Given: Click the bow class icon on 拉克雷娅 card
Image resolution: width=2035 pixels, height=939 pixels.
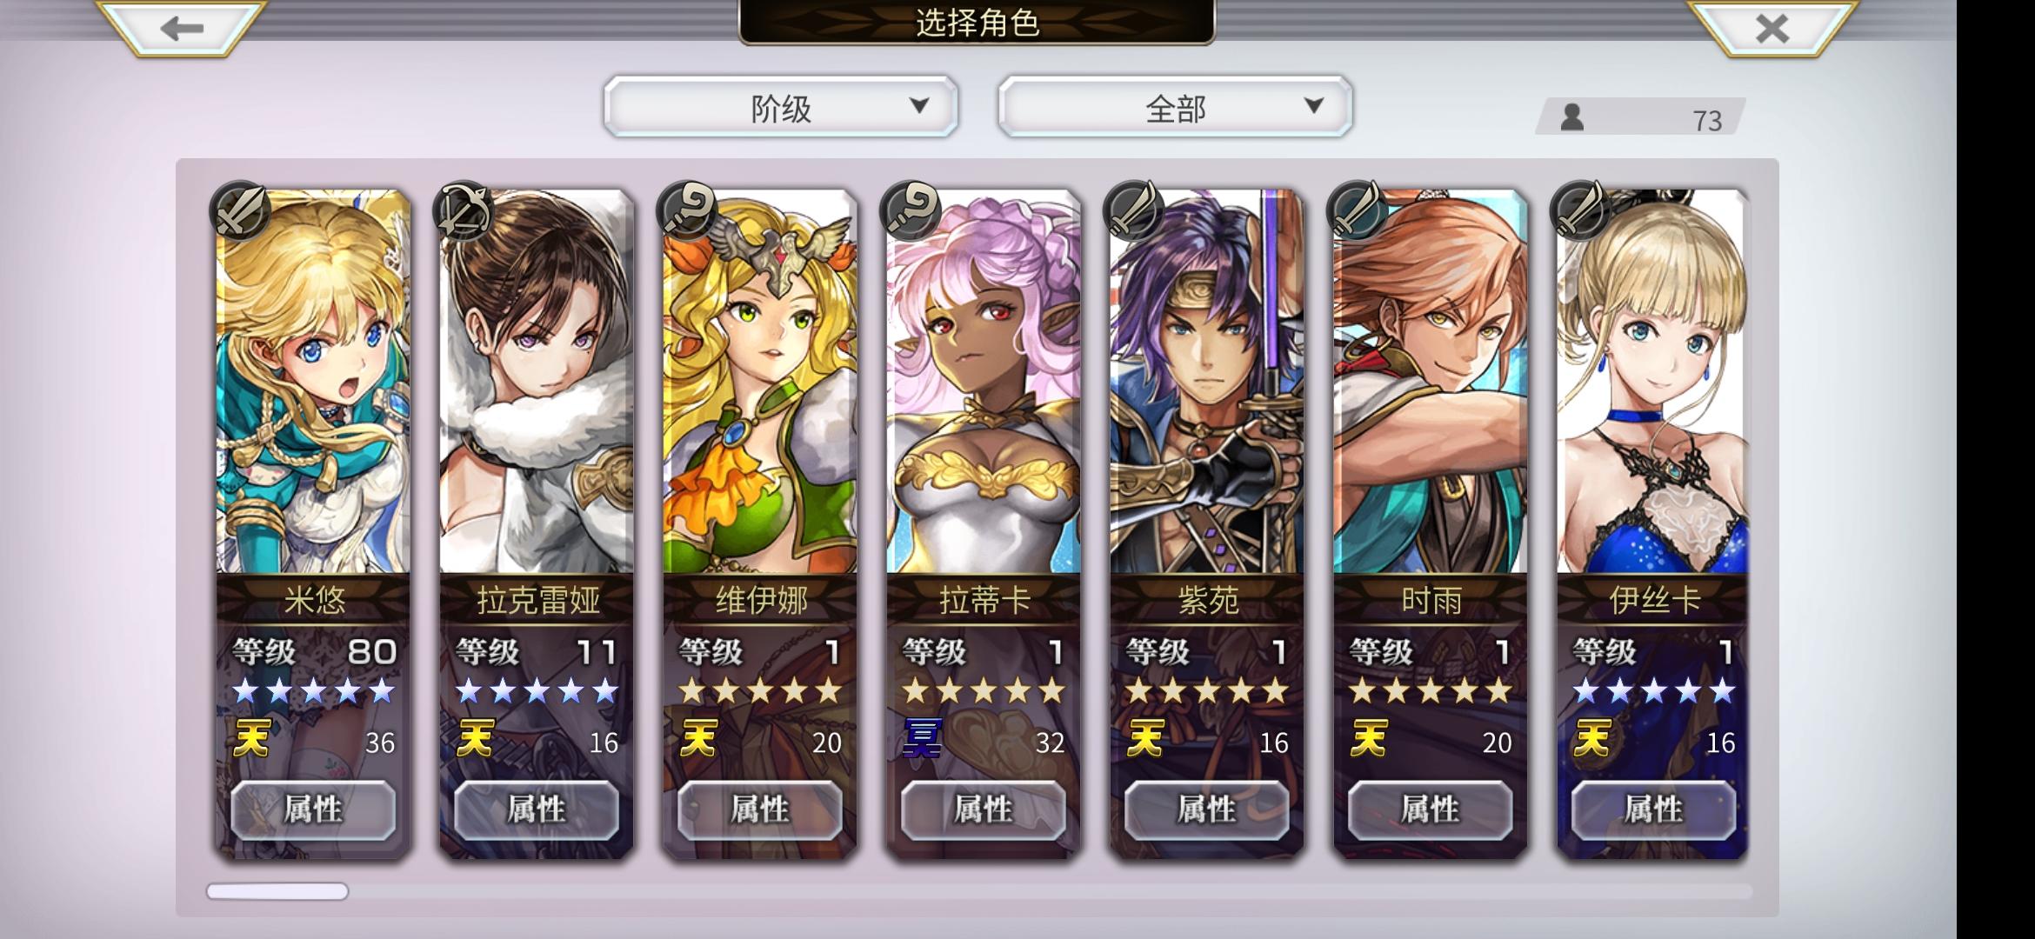Looking at the screenshot, I should (464, 210).
